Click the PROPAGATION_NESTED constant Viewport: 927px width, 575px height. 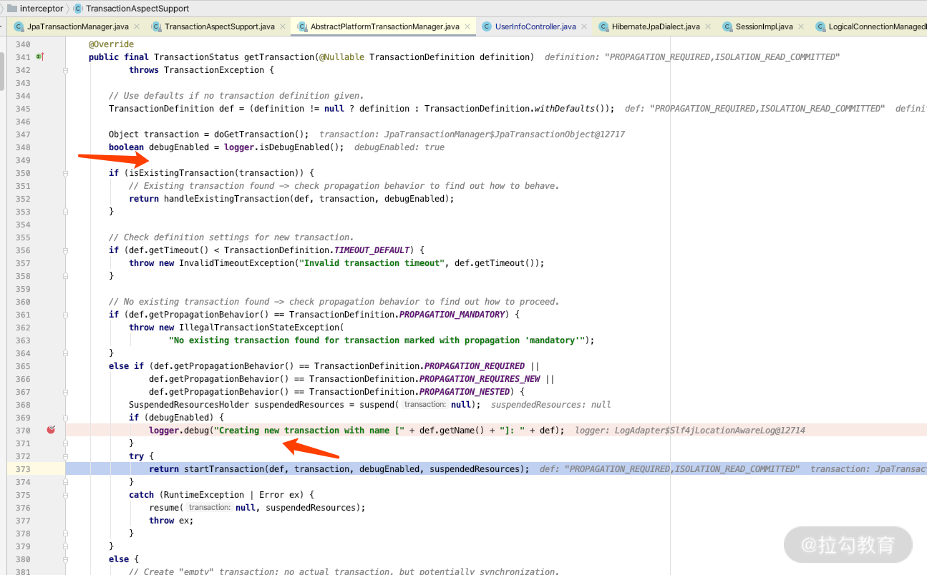465,392
